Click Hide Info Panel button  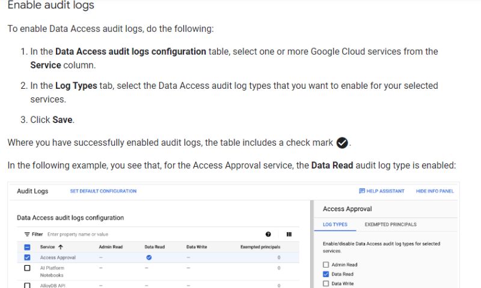point(435,191)
